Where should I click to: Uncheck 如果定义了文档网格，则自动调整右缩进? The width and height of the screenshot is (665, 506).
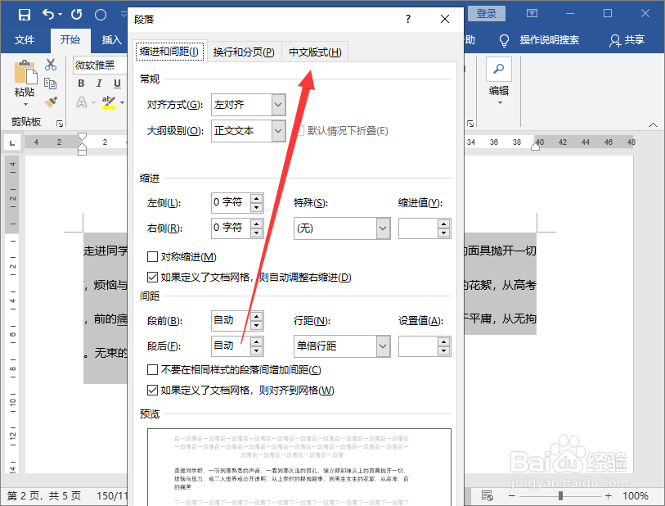pos(152,277)
